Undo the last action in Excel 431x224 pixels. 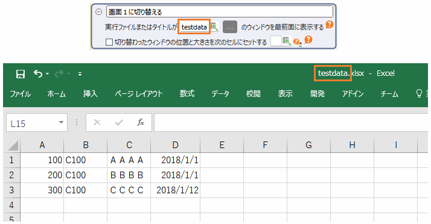point(38,73)
